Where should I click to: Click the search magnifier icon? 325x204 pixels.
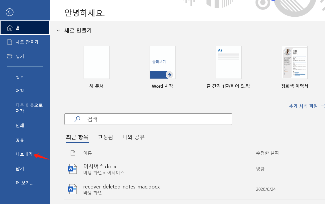[x=77, y=119]
